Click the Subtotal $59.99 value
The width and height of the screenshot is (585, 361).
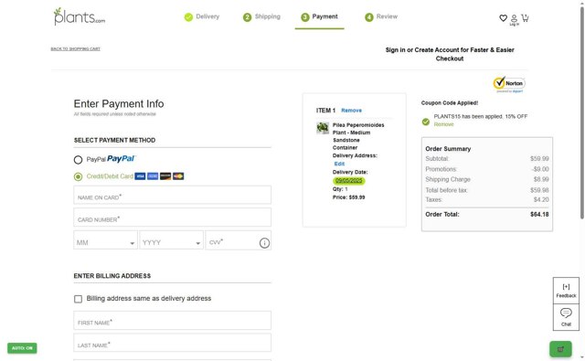tap(539, 159)
